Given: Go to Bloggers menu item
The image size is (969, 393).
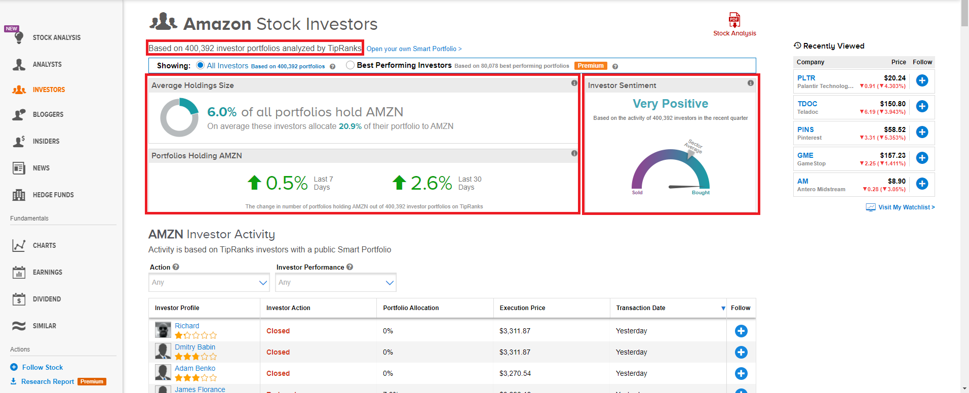Looking at the screenshot, I should click(48, 115).
